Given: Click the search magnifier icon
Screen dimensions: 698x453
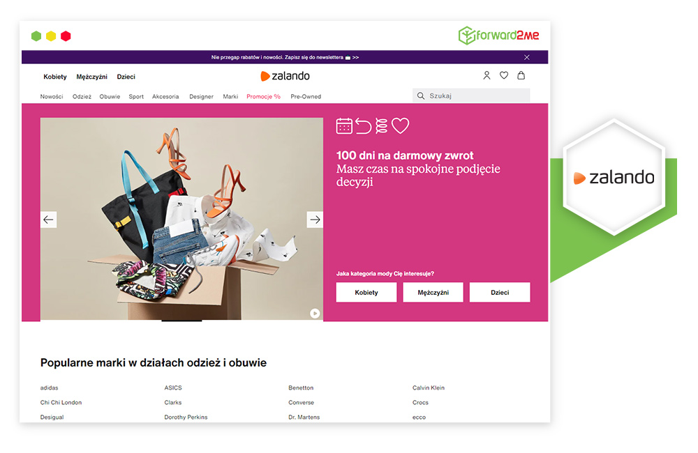Looking at the screenshot, I should pyautogui.click(x=421, y=95).
